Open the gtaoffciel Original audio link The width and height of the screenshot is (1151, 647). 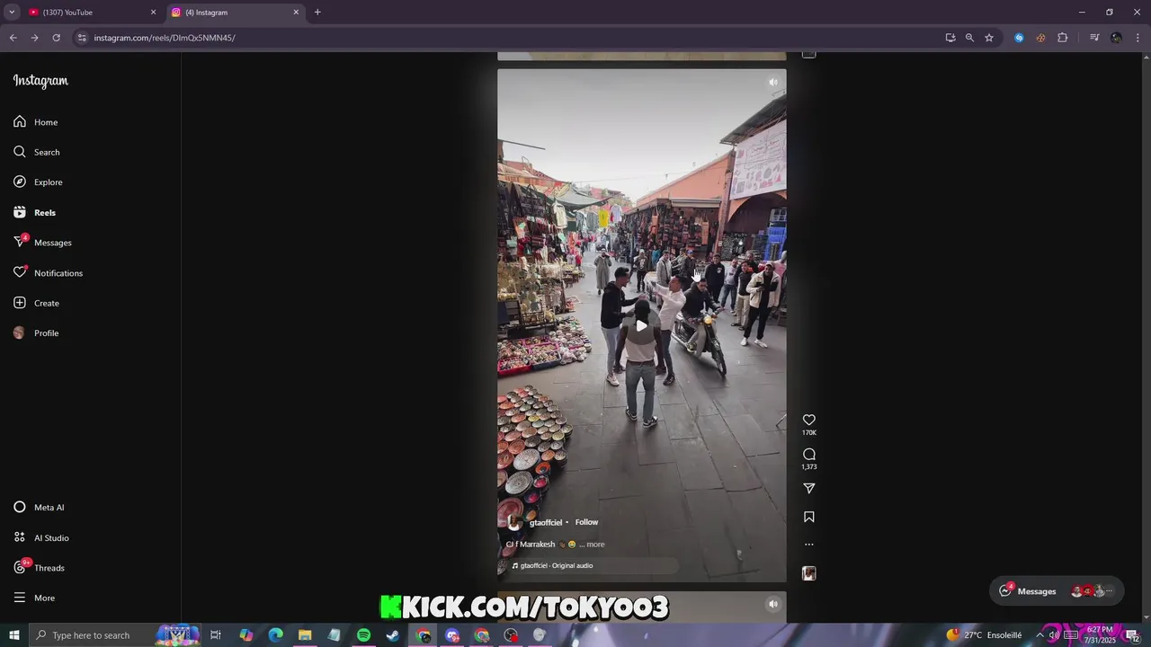click(557, 565)
